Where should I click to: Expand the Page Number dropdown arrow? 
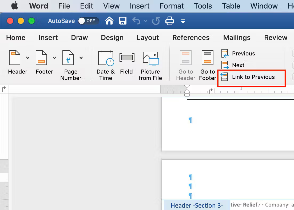click(81, 58)
